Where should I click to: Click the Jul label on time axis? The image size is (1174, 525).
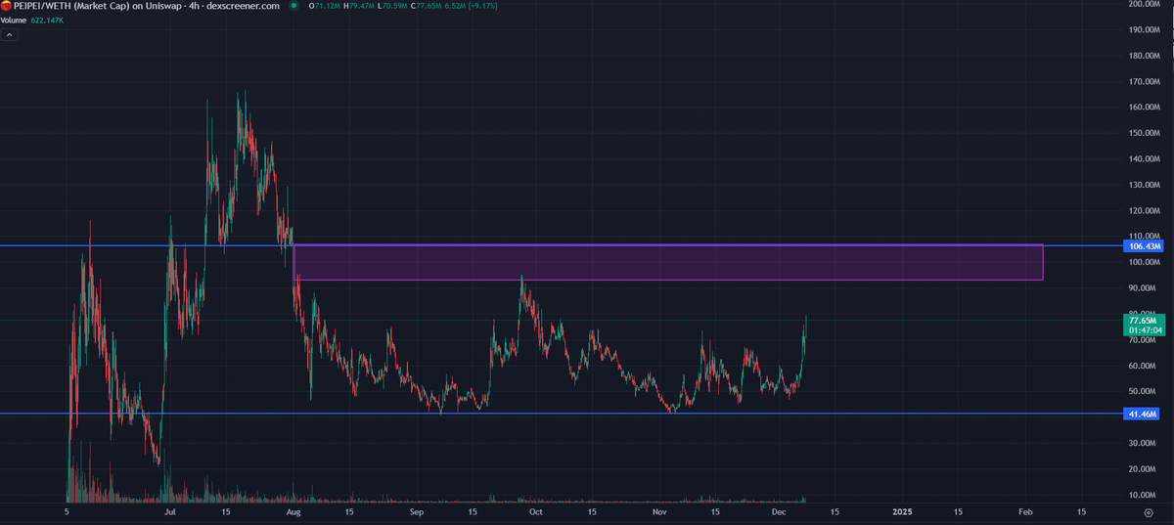[169, 511]
